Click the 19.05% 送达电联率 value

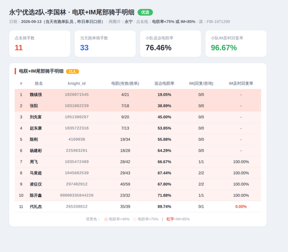[164, 95]
